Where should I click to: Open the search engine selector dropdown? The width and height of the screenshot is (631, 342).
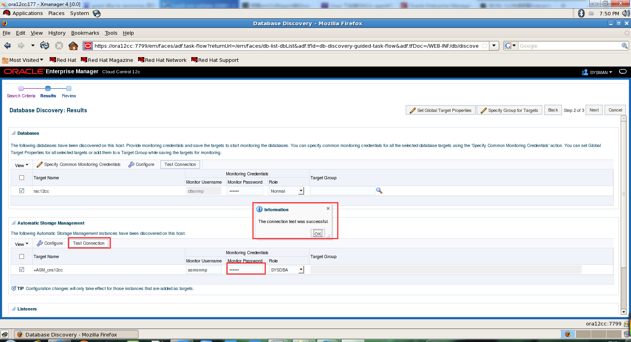511,46
